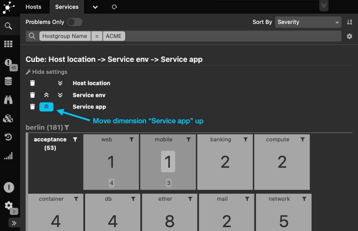
Task: Move Service env dimension down
Action: (60, 95)
